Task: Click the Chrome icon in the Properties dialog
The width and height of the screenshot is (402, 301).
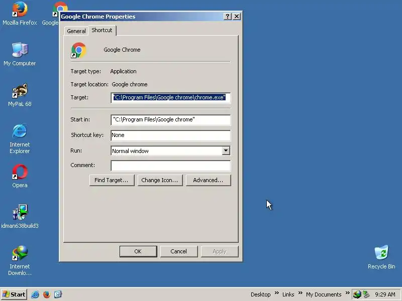Action: [79, 50]
